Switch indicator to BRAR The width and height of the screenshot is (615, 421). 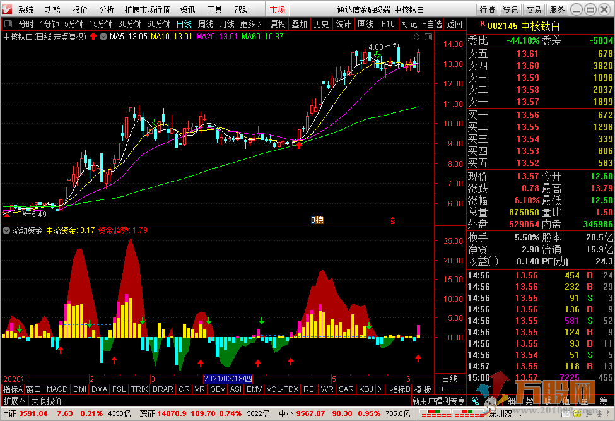163,389
